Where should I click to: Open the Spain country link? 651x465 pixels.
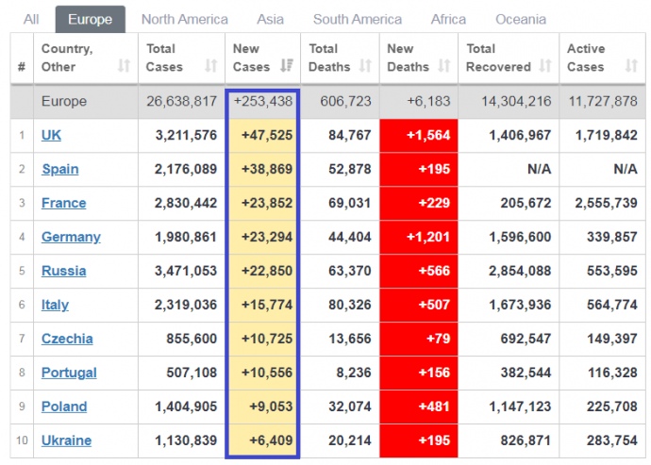click(x=59, y=169)
